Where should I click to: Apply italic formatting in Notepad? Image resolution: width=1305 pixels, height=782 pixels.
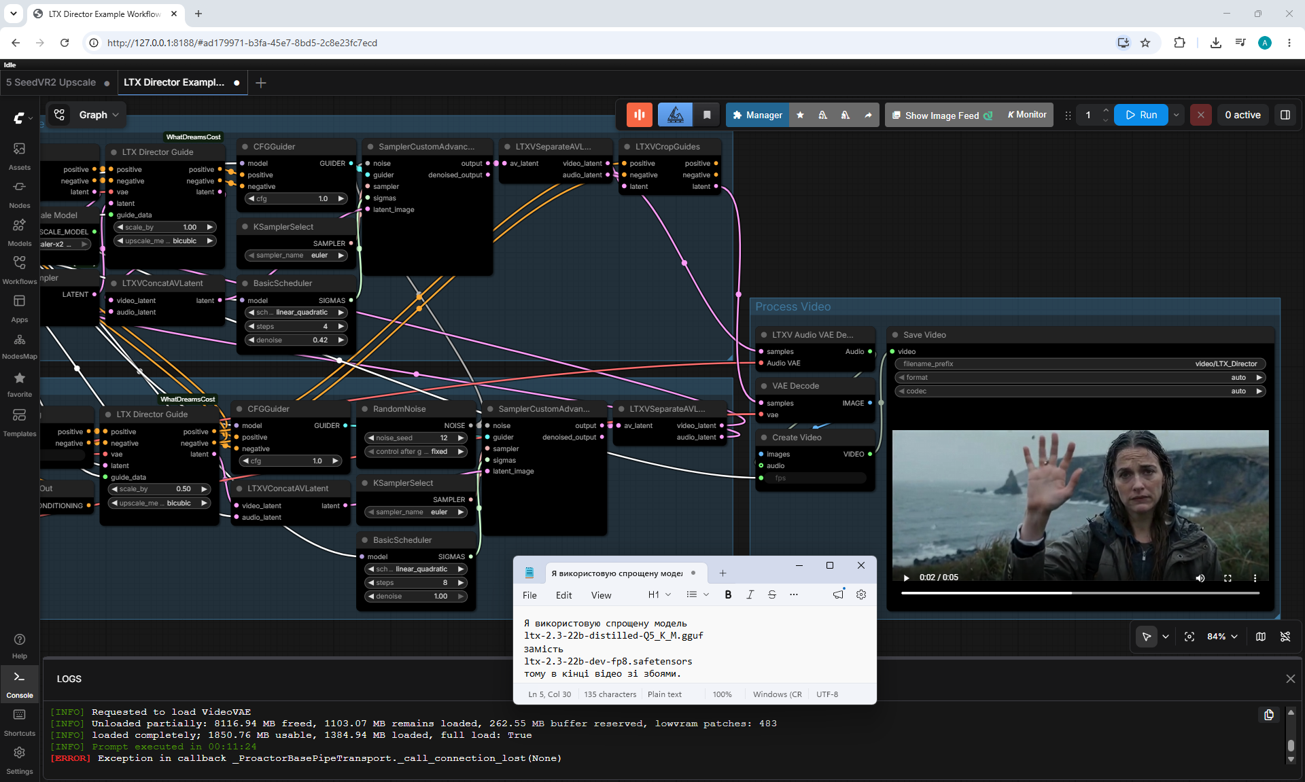[x=750, y=594]
